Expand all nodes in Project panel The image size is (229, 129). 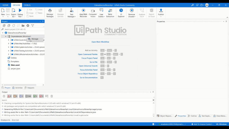pos(4,26)
